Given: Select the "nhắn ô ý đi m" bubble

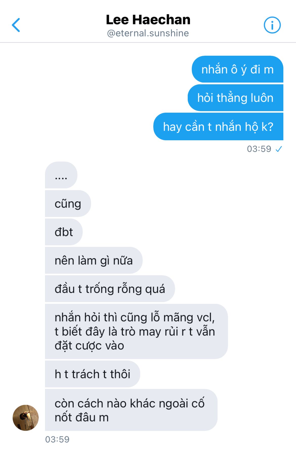Looking at the screenshot, I should (x=237, y=69).
